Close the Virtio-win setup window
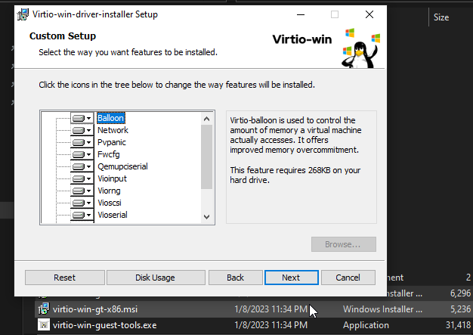473x335 pixels. (x=369, y=14)
